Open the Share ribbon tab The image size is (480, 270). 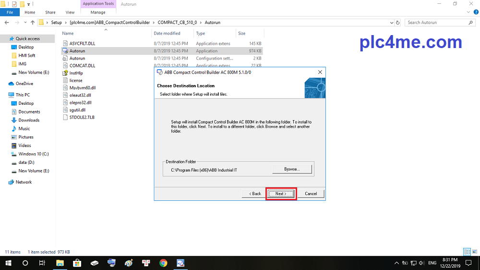50,12
